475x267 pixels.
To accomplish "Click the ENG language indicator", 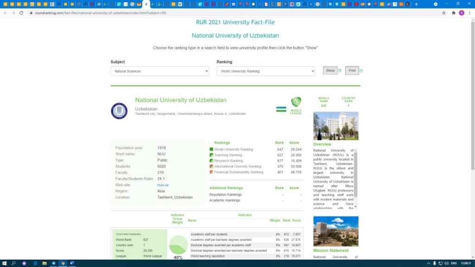I will [454, 263].
